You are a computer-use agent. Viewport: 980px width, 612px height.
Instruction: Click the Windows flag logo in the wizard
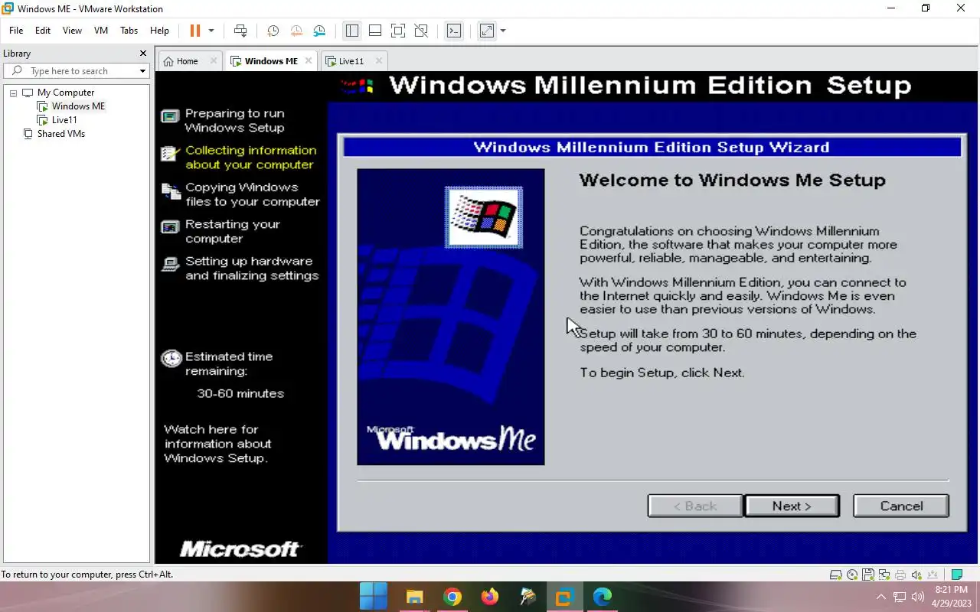(x=484, y=217)
